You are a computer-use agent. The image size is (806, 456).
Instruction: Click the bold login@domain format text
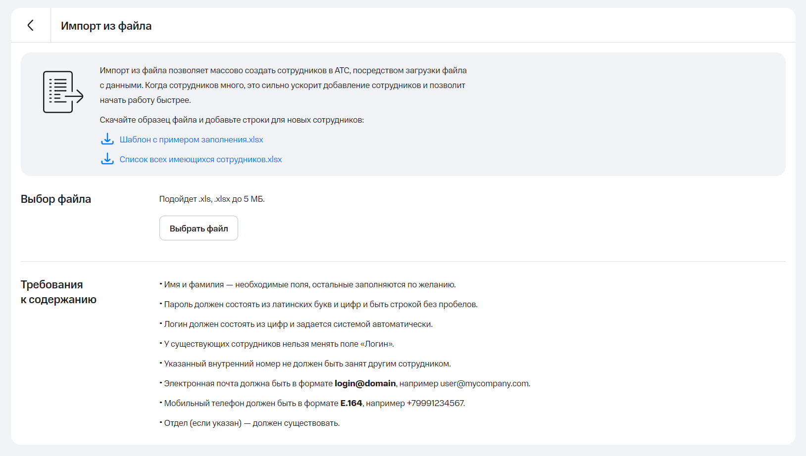coord(365,383)
